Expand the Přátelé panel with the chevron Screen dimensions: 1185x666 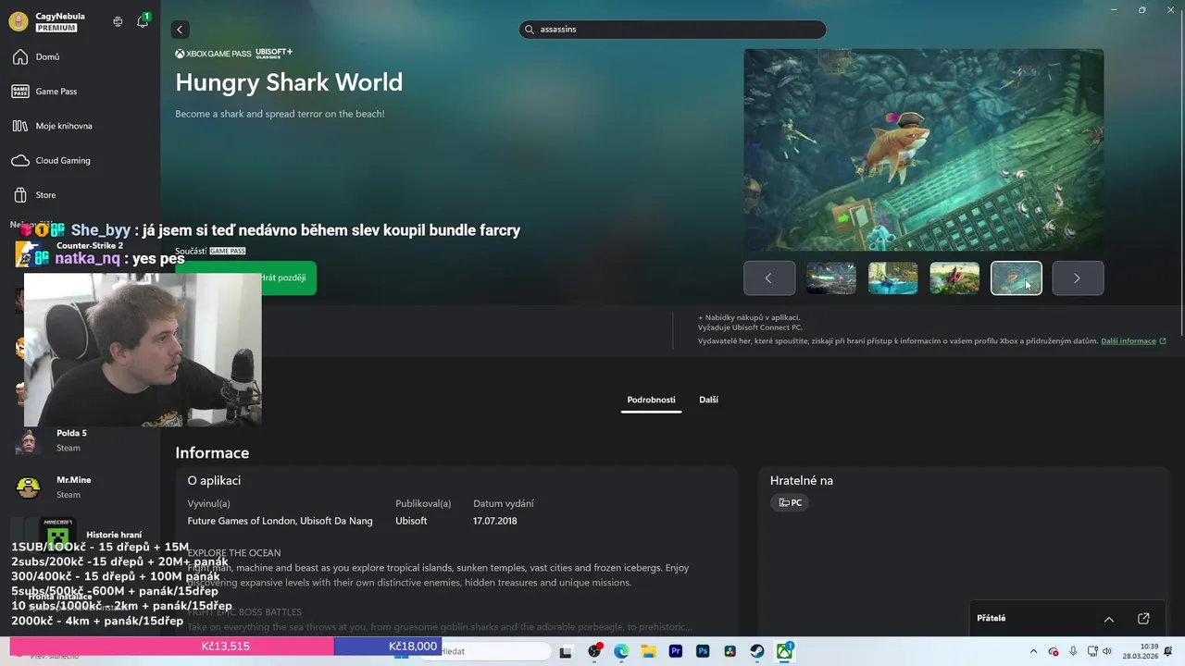click(x=1108, y=619)
